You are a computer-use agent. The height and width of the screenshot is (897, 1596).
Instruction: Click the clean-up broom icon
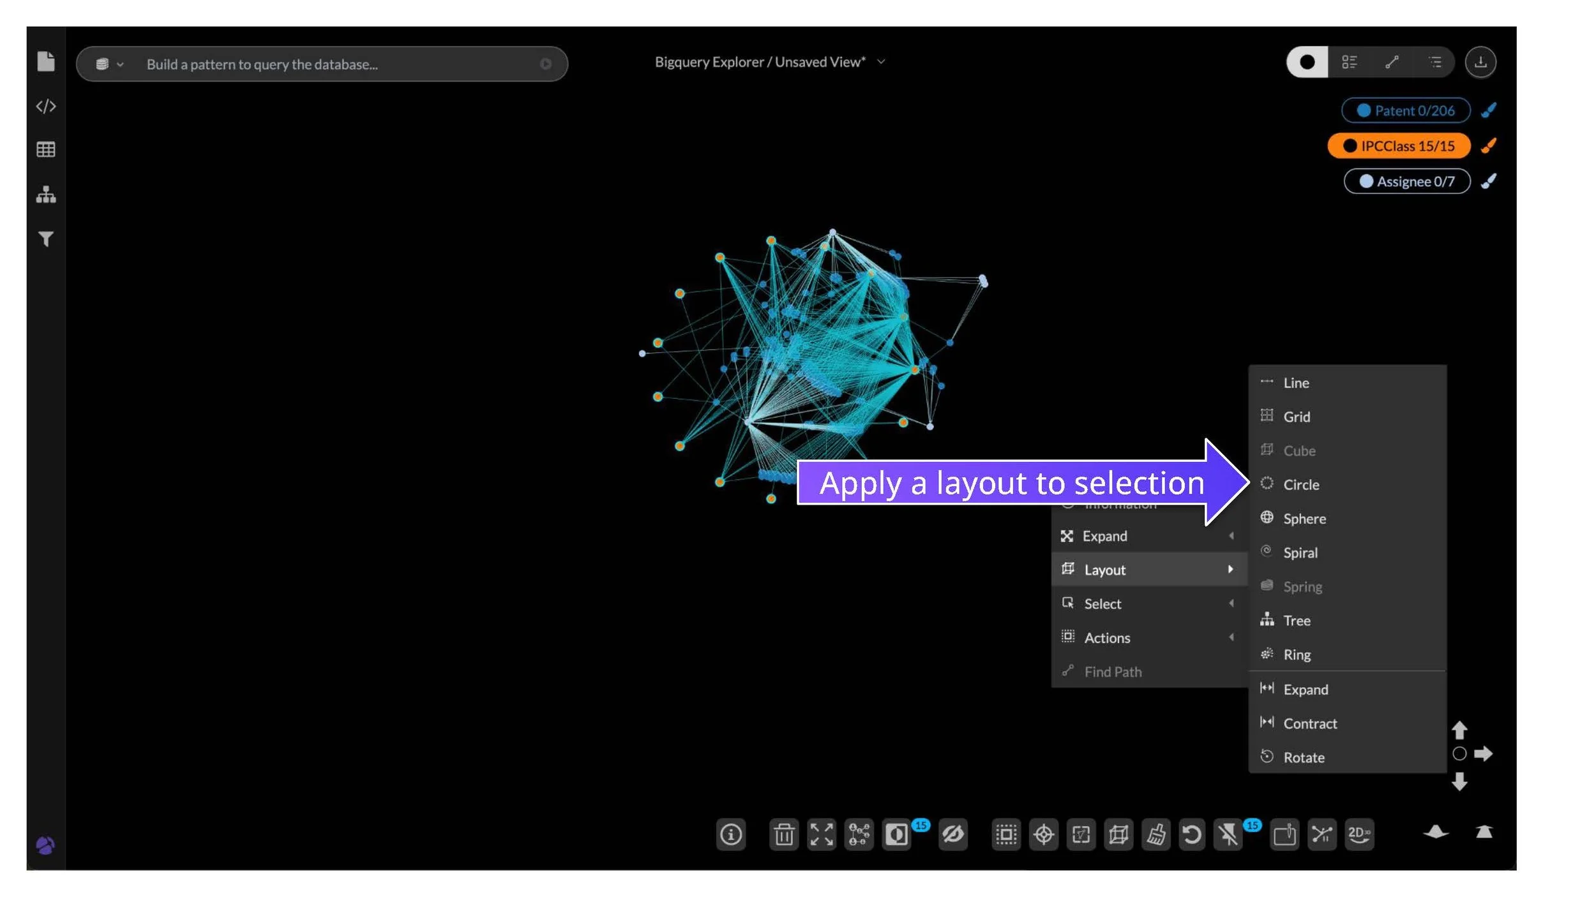pyautogui.click(x=1156, y=834)
